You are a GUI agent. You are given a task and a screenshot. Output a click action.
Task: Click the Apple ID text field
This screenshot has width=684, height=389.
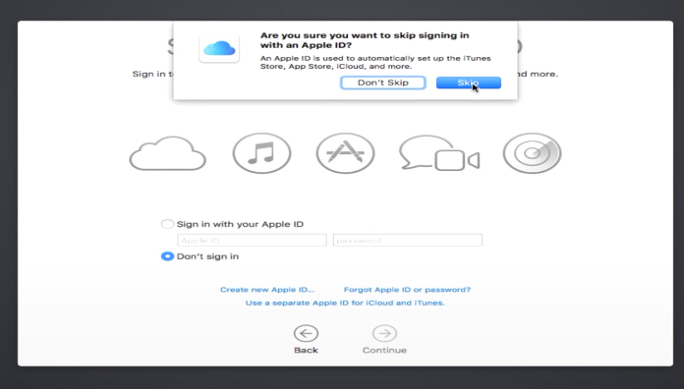click(x=252, y=241)
